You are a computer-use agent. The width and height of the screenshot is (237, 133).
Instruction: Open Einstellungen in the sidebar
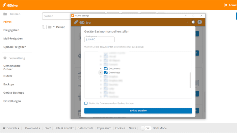12,101
